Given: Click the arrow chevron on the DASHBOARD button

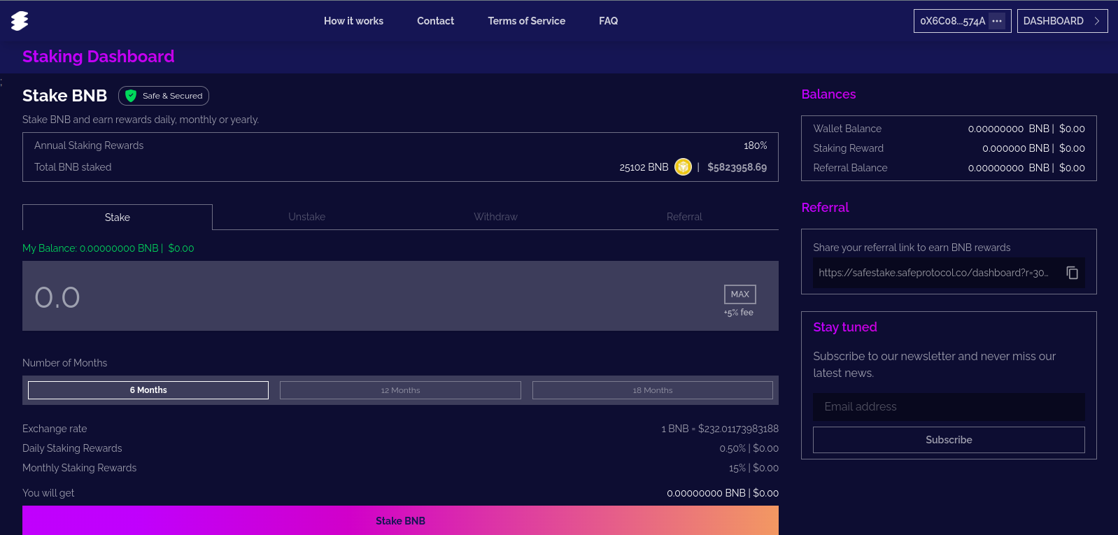Looking at the screenshot, I should (x=1097, y=21).
